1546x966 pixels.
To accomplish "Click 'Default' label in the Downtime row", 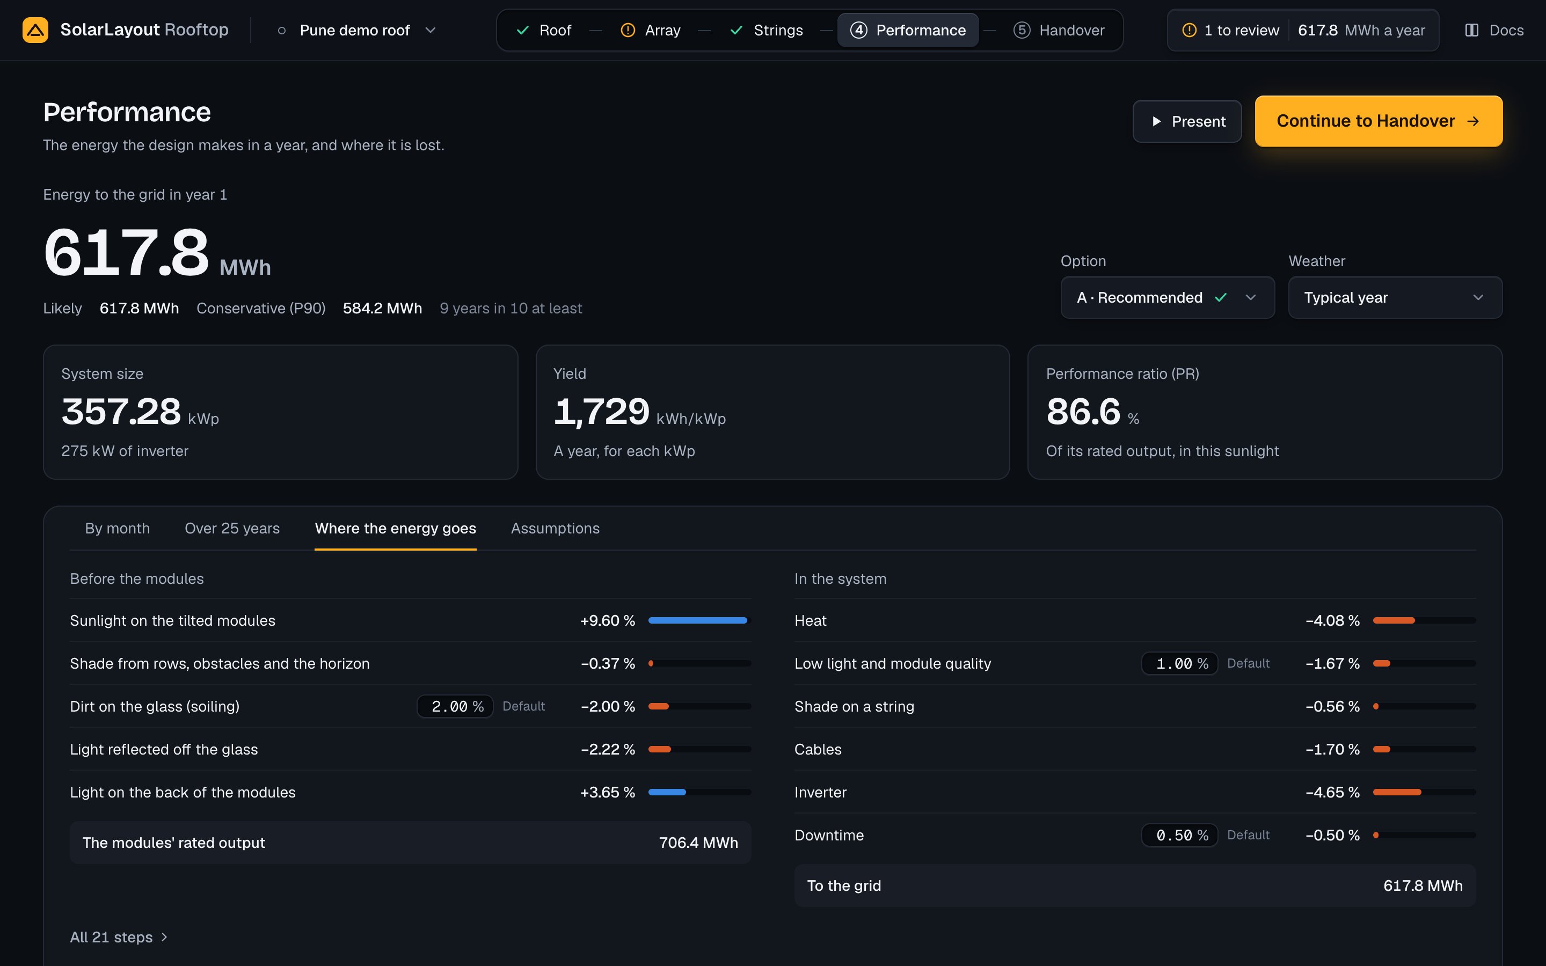I will (x=1248, y=835).
